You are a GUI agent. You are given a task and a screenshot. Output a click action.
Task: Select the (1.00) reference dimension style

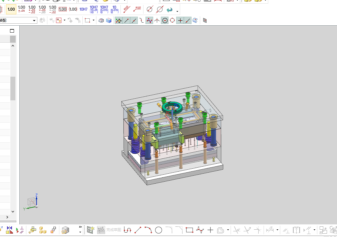[73, 9]
